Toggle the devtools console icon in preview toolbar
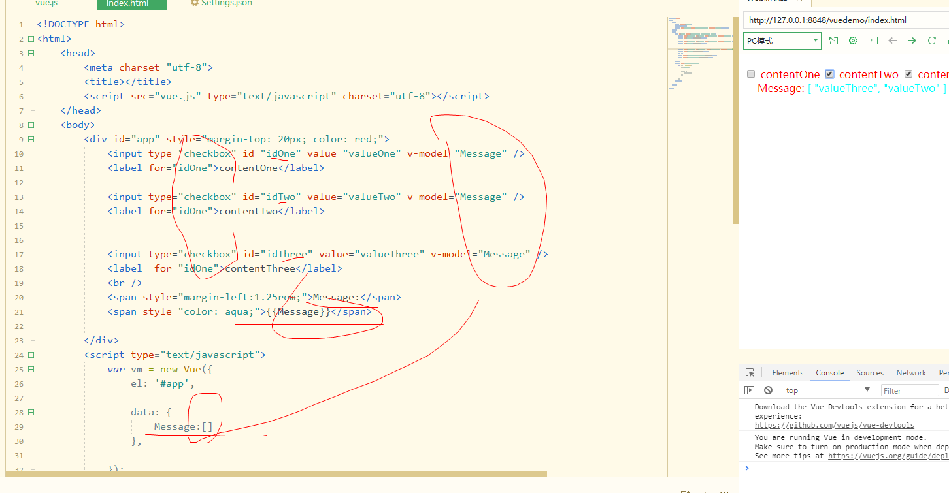 point(873,40)
